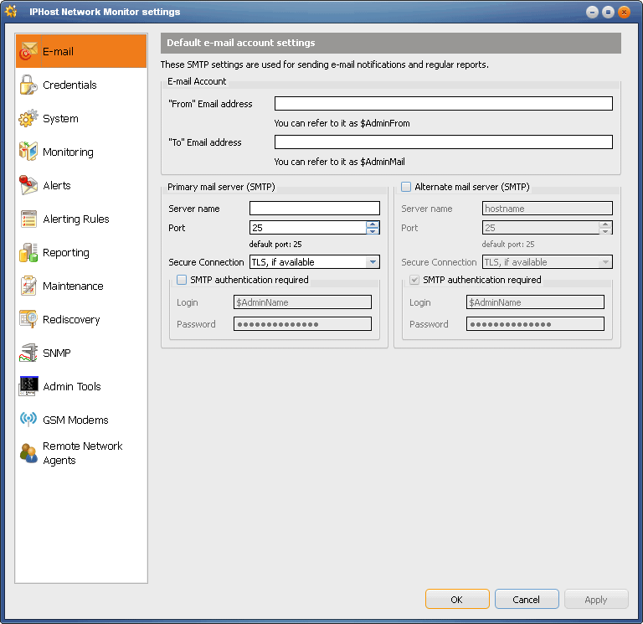The width and height of the screenshot is (643, 624).
Task: Click alternate Login $AdminName field
Action: pos(535,302)
